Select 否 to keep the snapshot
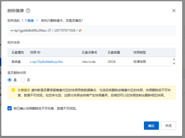This screenshot has height=138, width=185. click(23, 80)
